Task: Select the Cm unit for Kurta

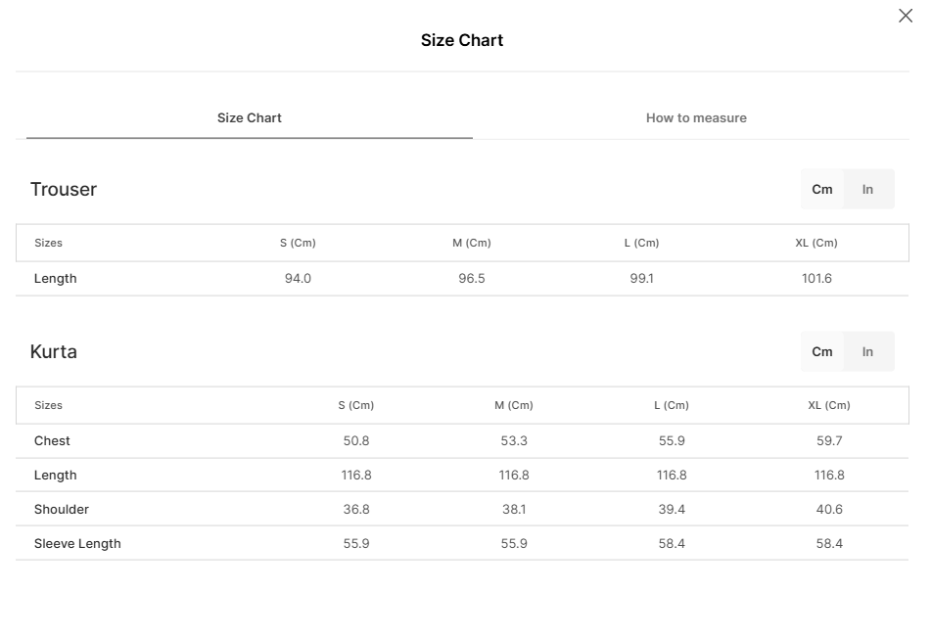Action: coord(822,351)
